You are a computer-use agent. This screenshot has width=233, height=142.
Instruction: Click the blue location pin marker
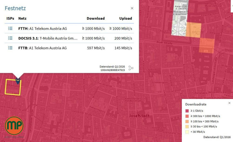coord(18,81)
